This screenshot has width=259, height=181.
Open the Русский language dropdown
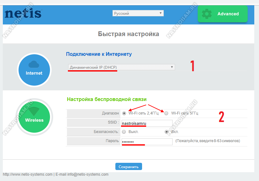point(138,13)
